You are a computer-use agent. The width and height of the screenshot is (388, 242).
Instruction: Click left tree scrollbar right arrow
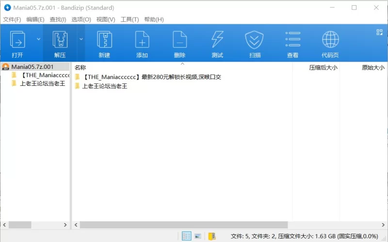tap(65, 225)
